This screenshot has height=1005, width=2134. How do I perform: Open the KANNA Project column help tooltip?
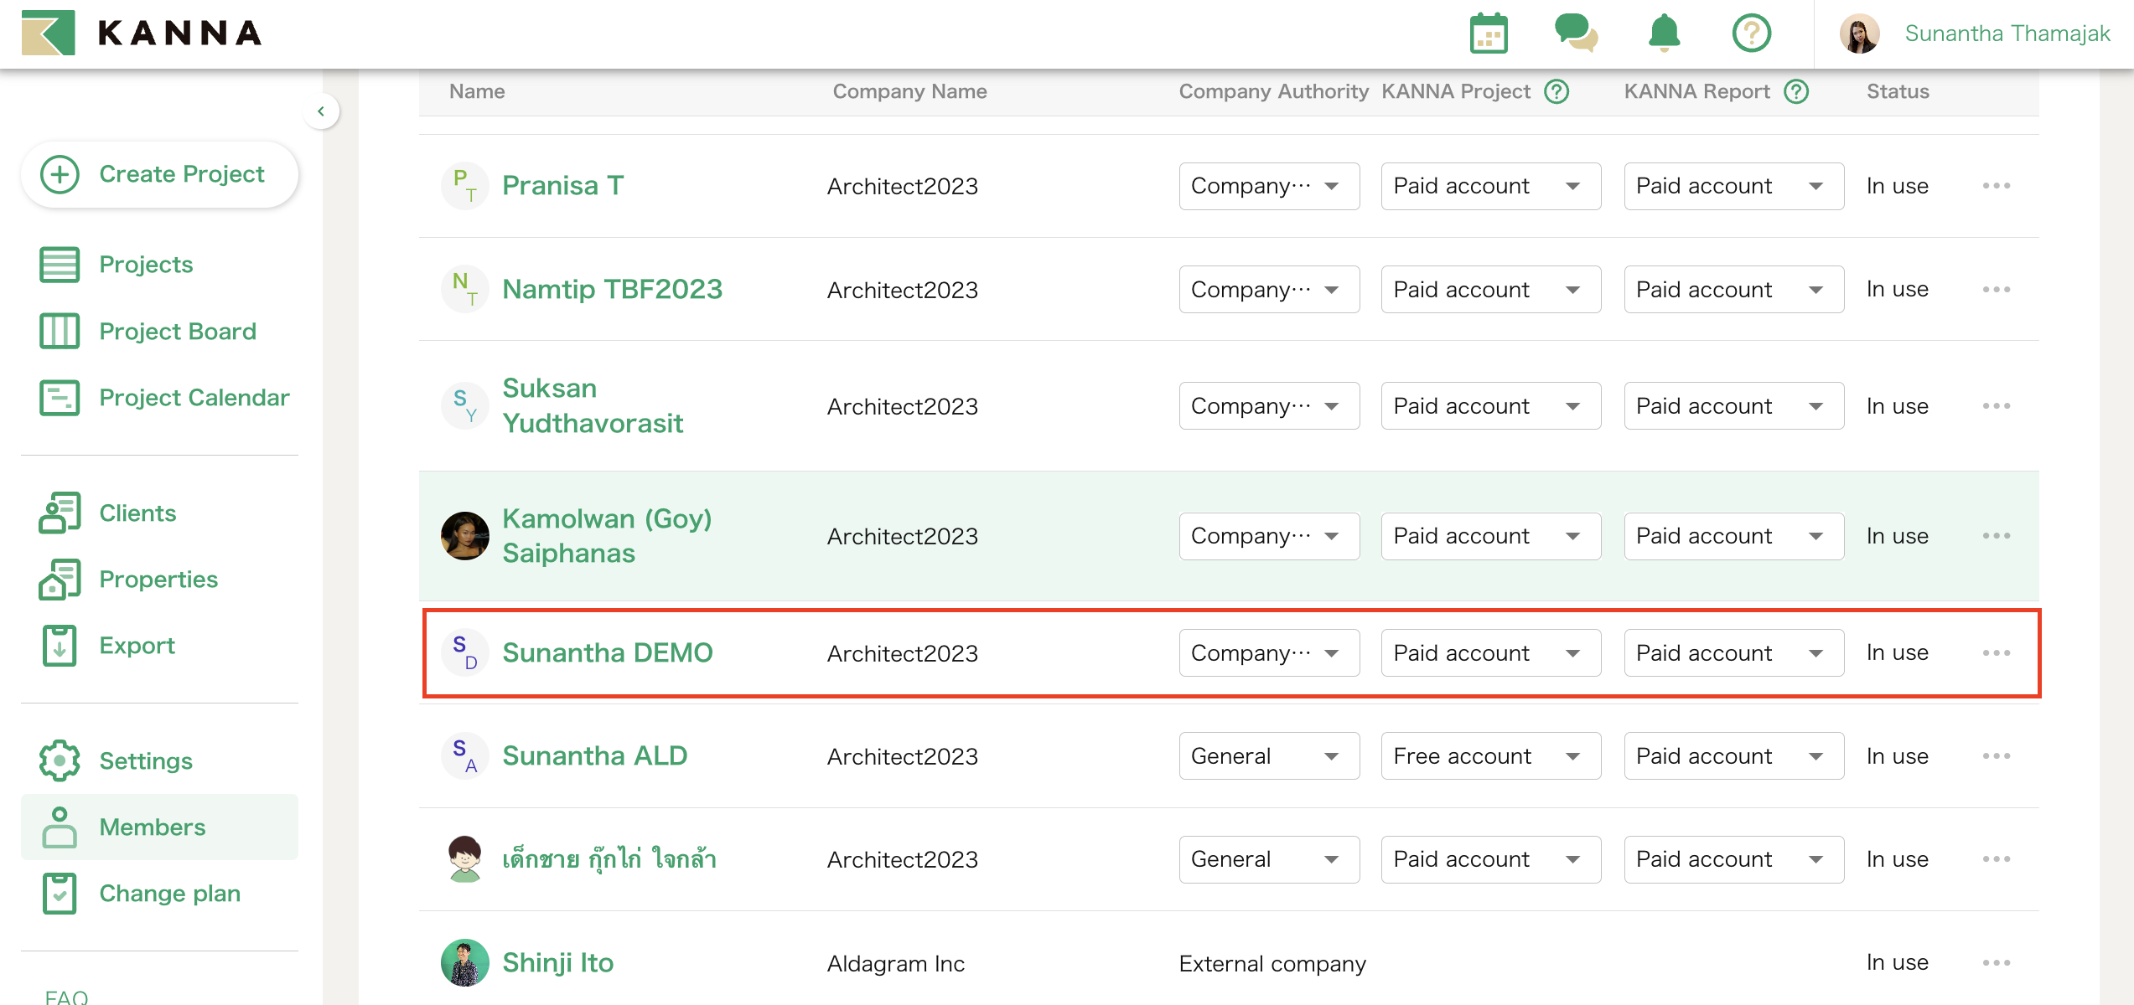(x=1557, y=91)
